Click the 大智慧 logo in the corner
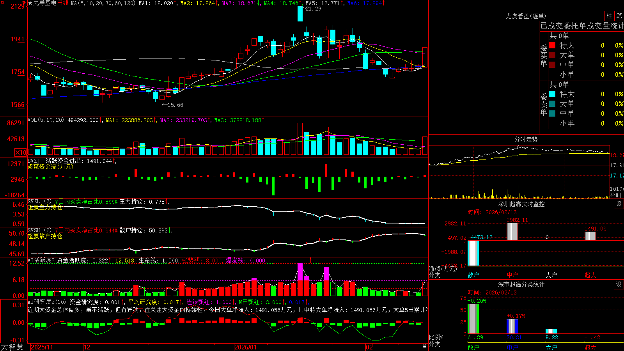Screen dimensions: 624x351 coord(12,347)
